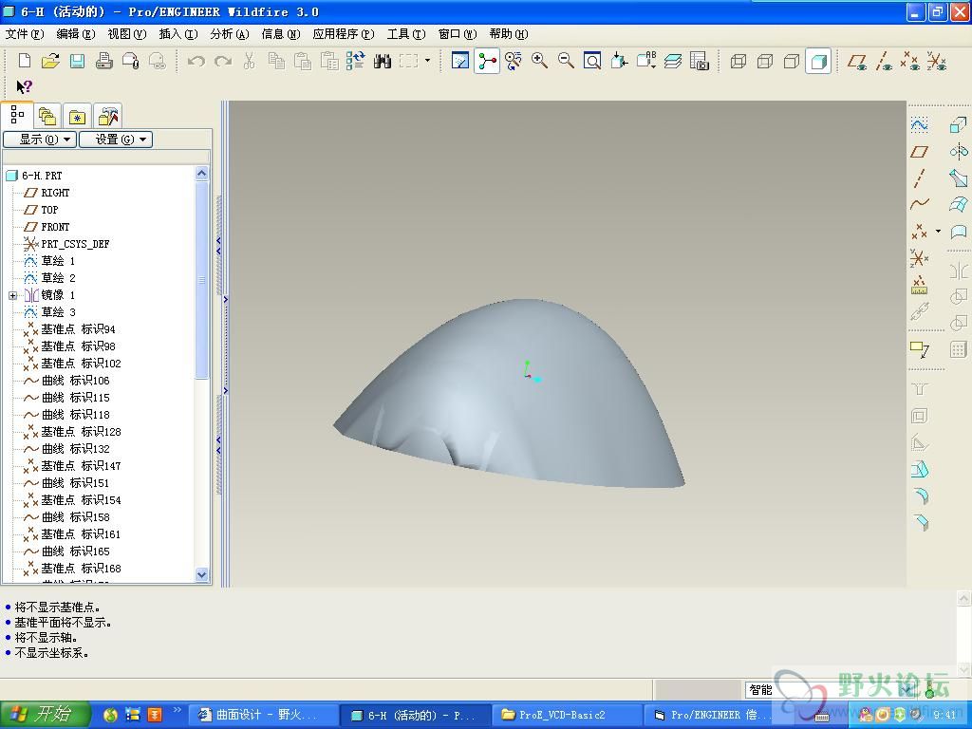Click the Windows 开始 start button
972x729 pixels.
[46, 715]
